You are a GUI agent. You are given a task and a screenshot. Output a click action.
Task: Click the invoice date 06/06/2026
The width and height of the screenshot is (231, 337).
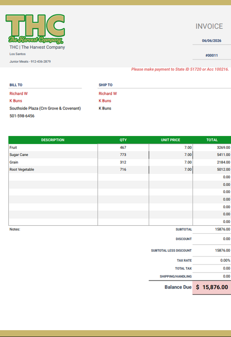(x=212, y=40)
